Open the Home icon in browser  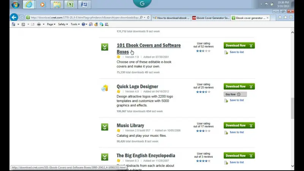click(x=280, y=17)
